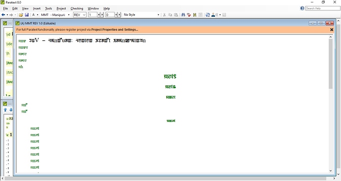Viewport: 341px width, 181px height.
Task: Click the grayed grid icon in toolbar
Action: [x=201, y=15]
